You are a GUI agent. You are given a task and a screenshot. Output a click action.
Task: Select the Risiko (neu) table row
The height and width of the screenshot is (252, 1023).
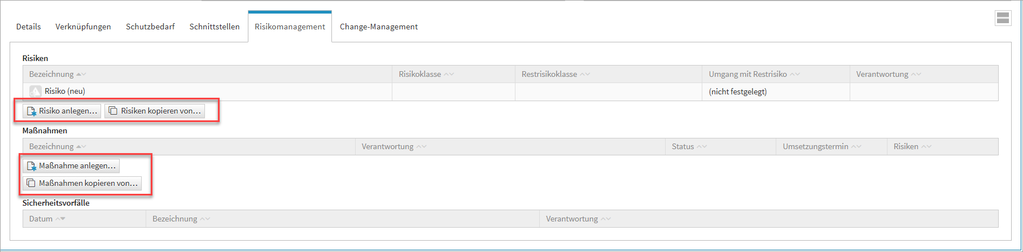click(226, 92)
